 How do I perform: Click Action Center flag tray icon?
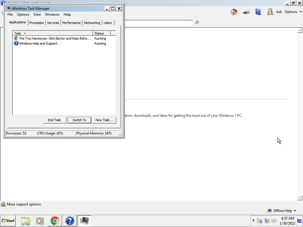[x=260, y=220]
